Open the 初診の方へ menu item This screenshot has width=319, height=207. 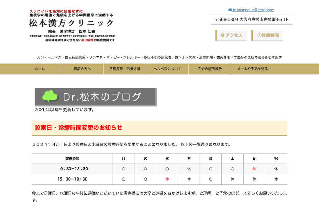[82, 69]
